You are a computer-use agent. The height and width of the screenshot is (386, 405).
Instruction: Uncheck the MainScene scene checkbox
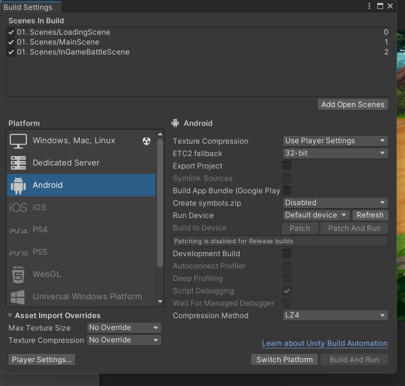pyautogui.click(x=11, y=42)
